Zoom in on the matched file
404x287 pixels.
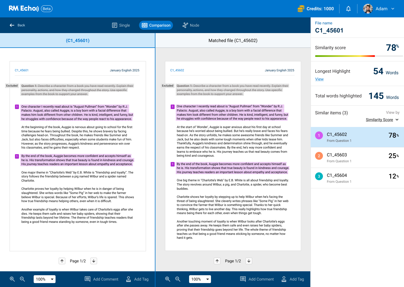168,279
